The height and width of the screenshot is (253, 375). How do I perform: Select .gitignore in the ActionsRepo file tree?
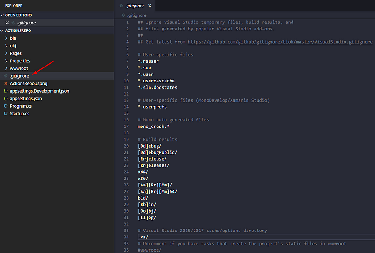19,76
